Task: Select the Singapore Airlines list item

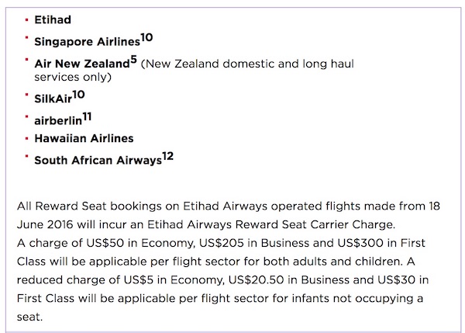Action: [x=87, y=42]
